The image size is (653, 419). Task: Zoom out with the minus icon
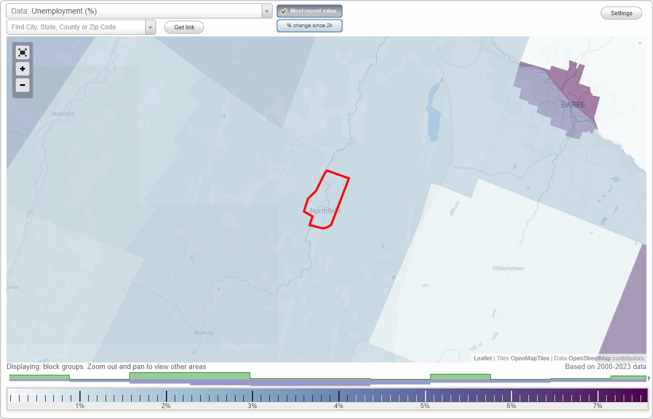click(22, 85)
